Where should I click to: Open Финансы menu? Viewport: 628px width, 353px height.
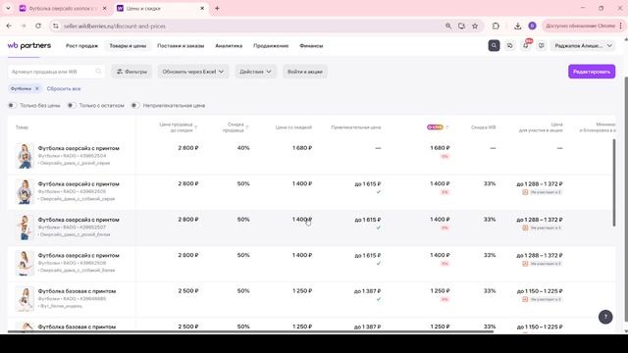pyautogui.click(x=311, y=46)
